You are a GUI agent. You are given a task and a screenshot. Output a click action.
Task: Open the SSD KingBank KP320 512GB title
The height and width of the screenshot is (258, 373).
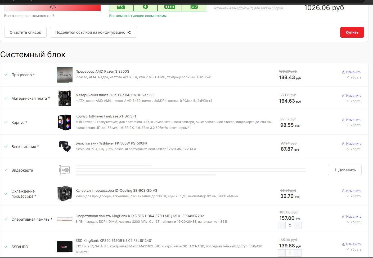(114, 241)
